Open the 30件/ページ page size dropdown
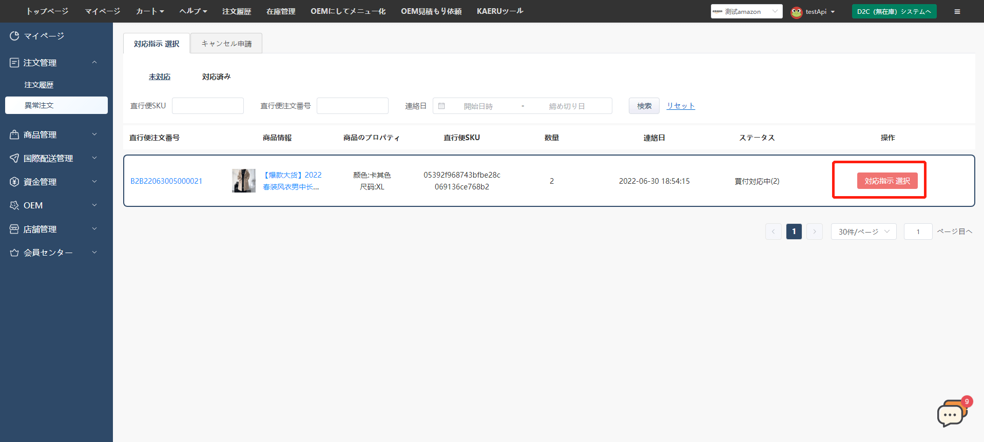Image resolution: width=984 pixels, height=442 pixels. (863, 232)
